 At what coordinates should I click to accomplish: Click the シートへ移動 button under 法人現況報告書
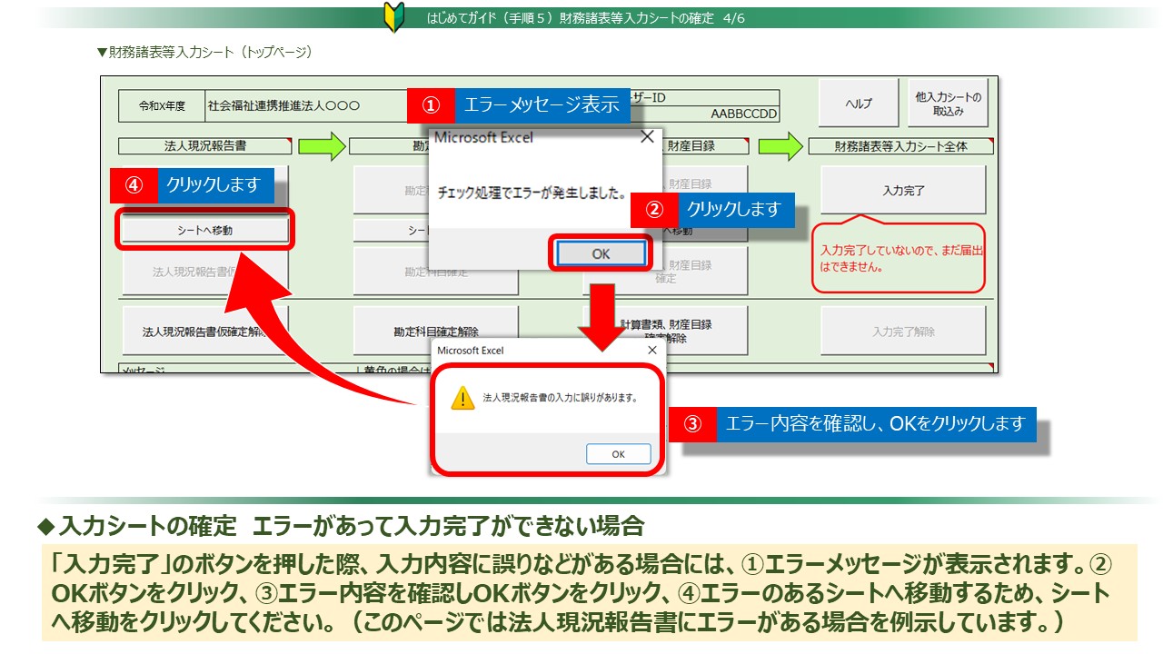204,231
